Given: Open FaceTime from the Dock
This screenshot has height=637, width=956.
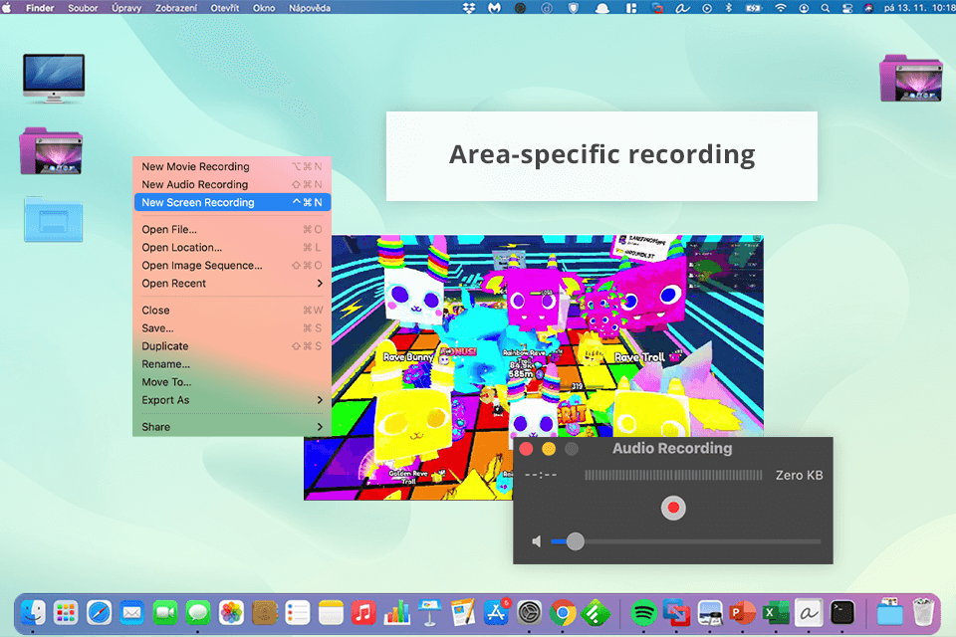Looking at the screenshot, I should tap(164, 613).
